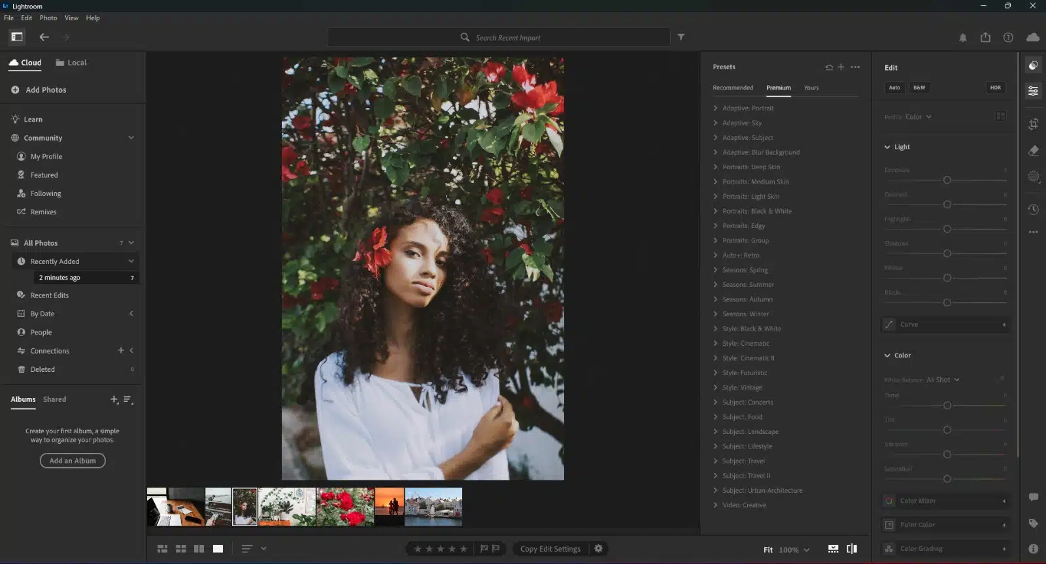Open Presets panel three-dot menu
This screenshot has width=1046, height=564.
point(855,67)
